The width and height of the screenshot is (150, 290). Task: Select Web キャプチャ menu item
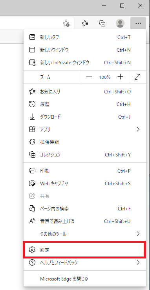pos(85,184)
